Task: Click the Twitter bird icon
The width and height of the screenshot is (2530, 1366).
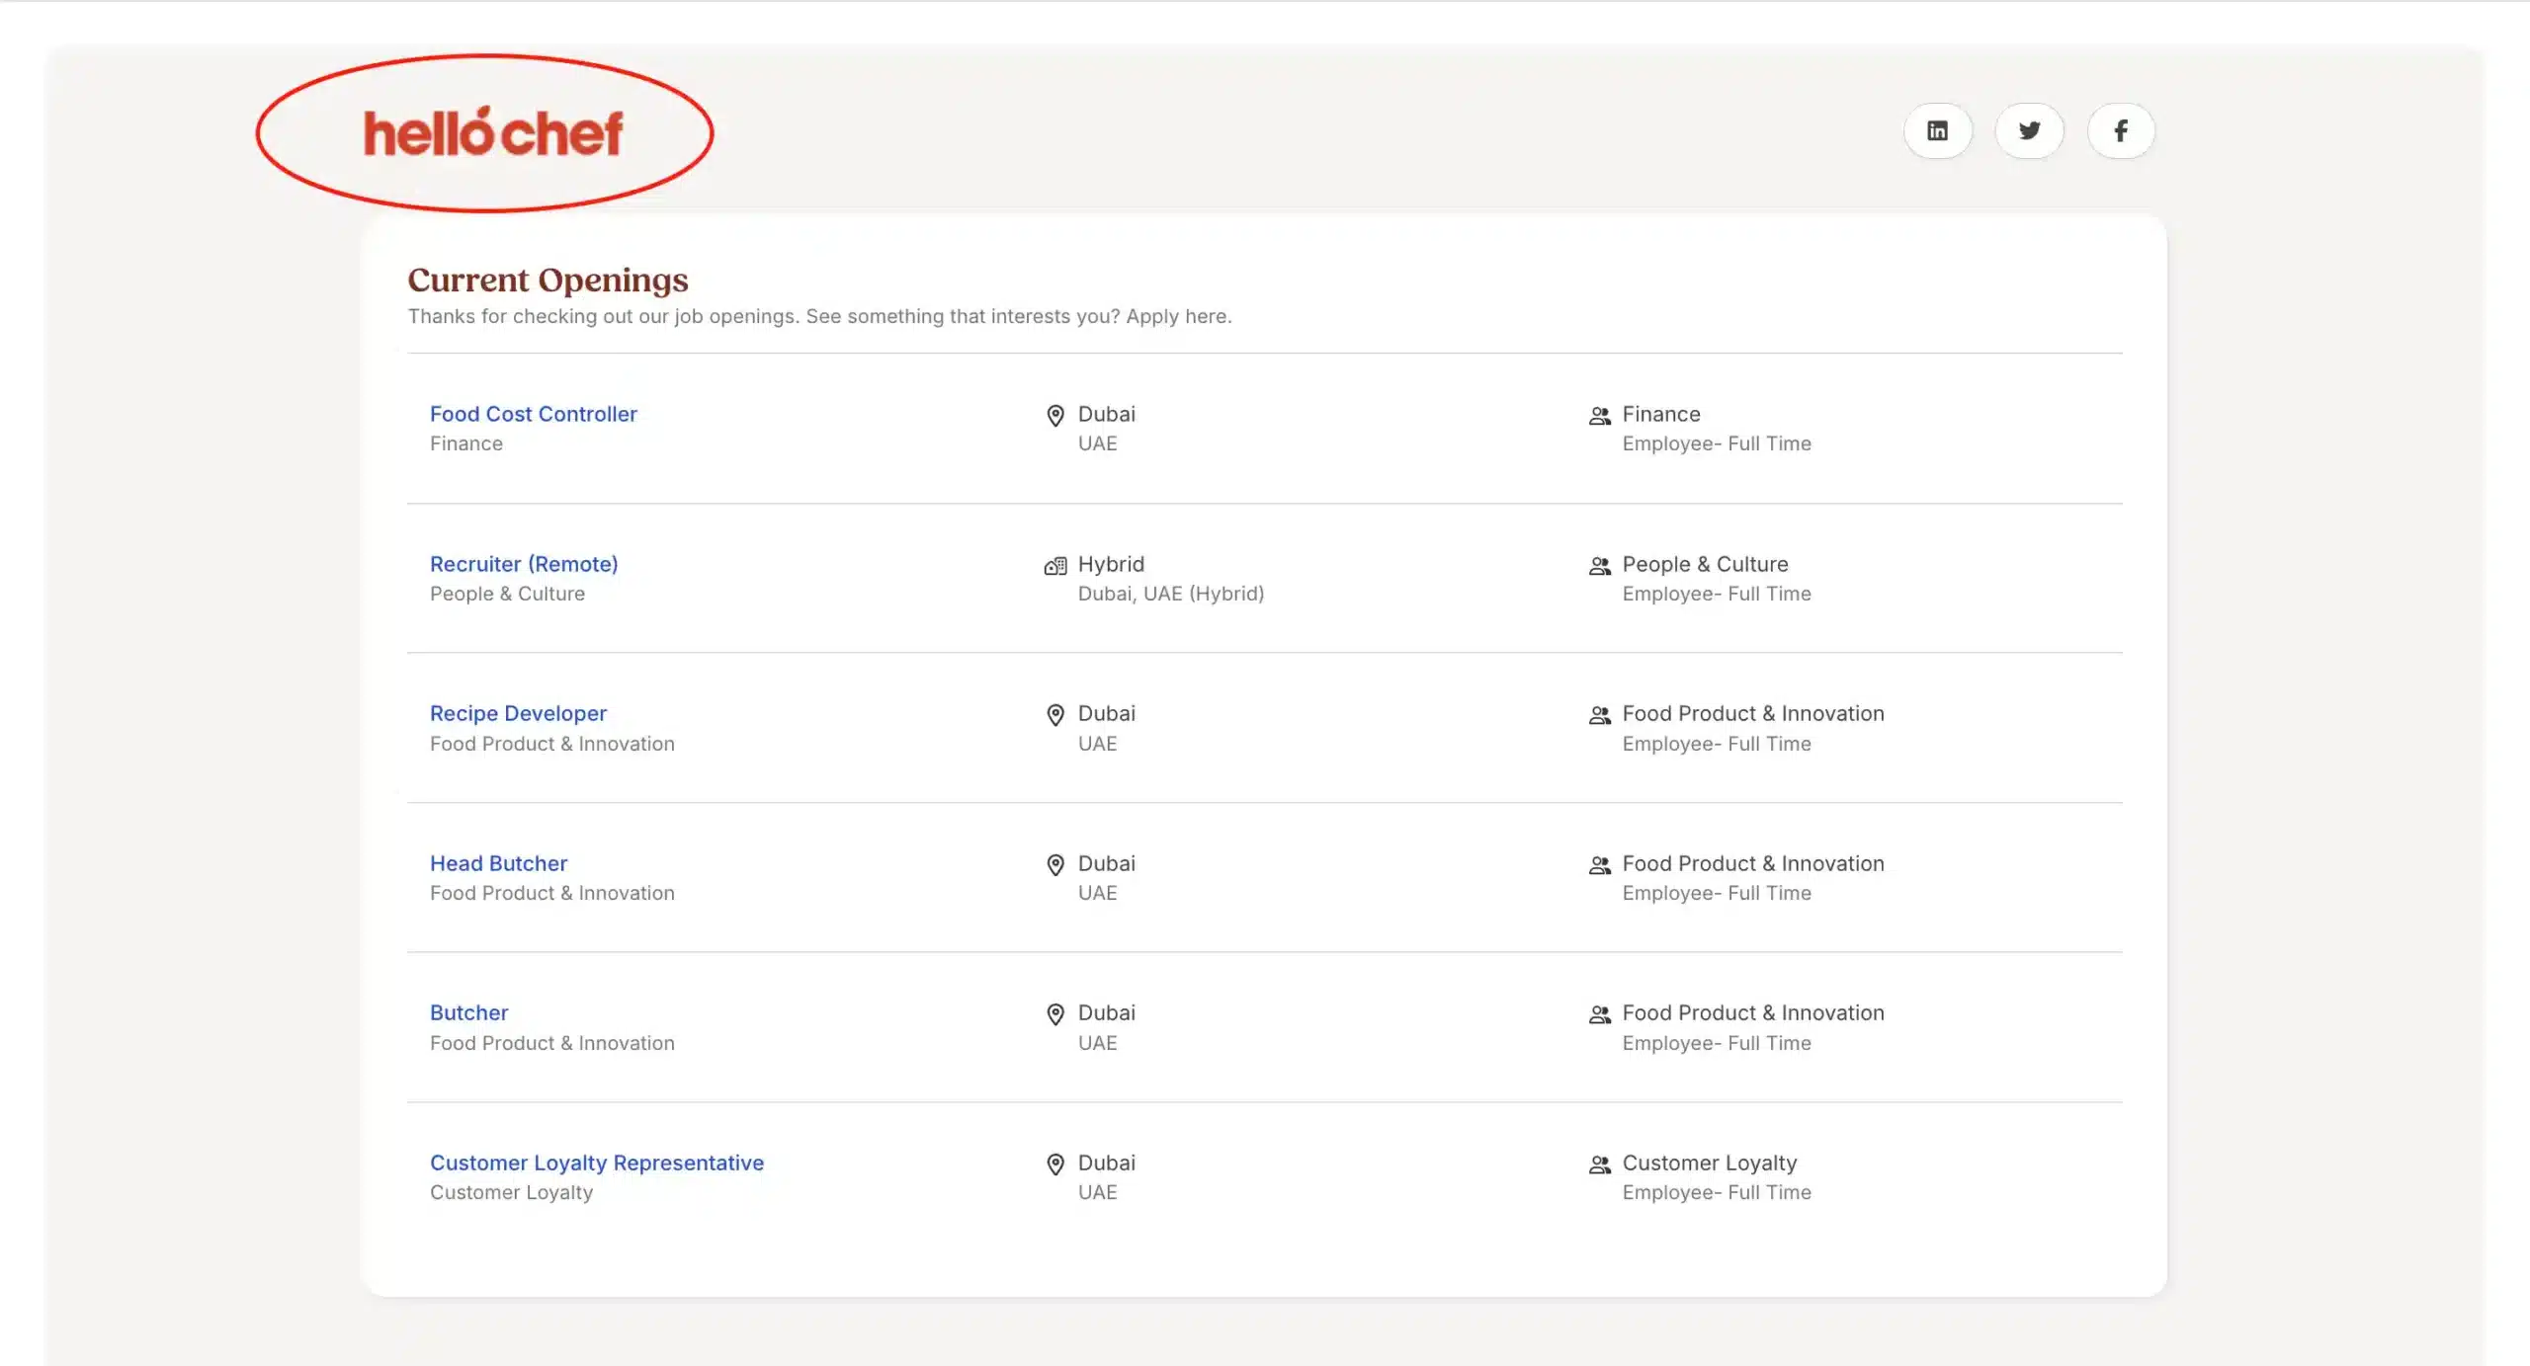Action: point(2029,130)
